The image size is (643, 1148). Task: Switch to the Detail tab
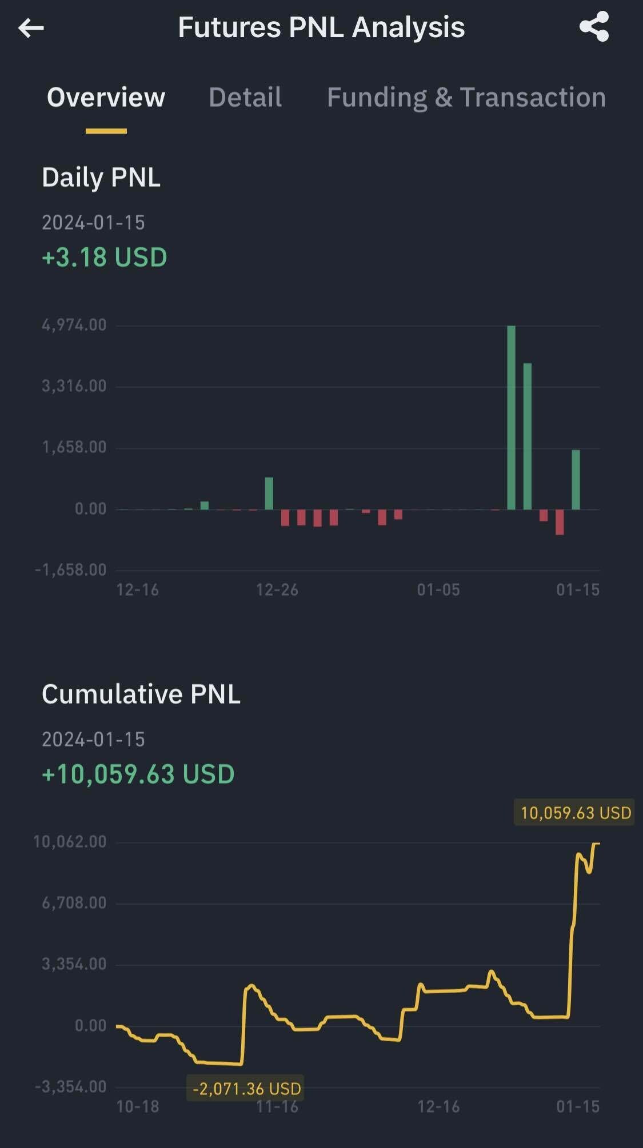tap(245, 98)
